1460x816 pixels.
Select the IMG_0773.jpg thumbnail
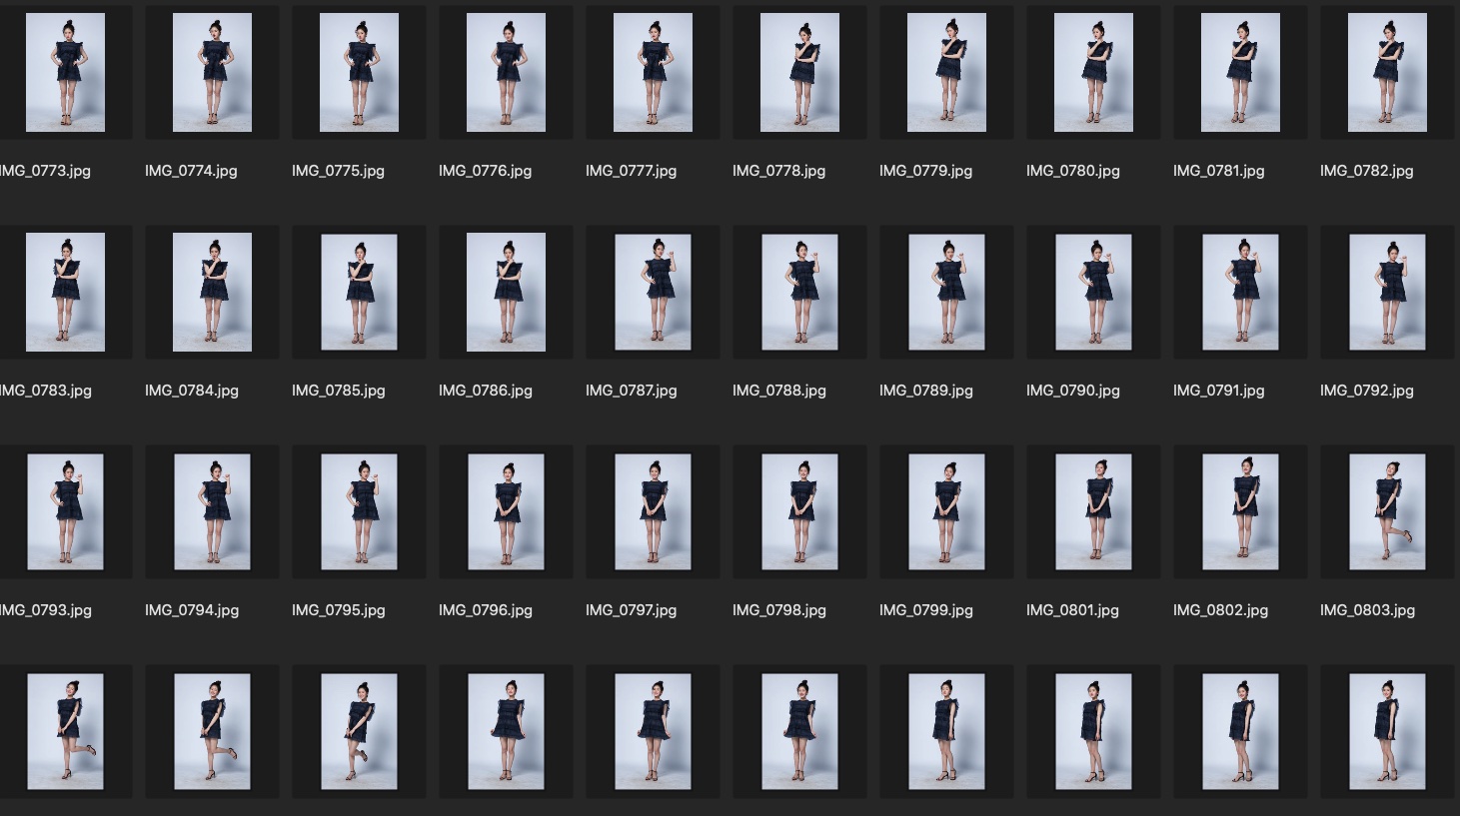65,72
